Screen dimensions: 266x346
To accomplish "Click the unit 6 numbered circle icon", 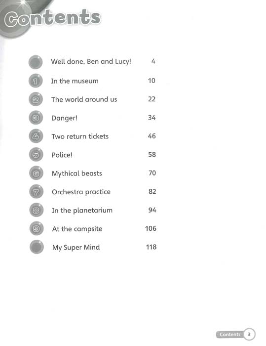I will (36, 173).
